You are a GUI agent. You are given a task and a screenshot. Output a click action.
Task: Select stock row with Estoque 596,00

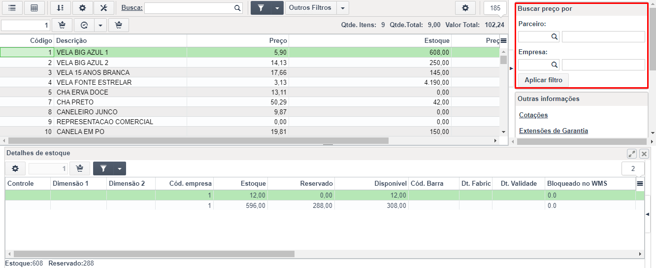click(320, 205)
